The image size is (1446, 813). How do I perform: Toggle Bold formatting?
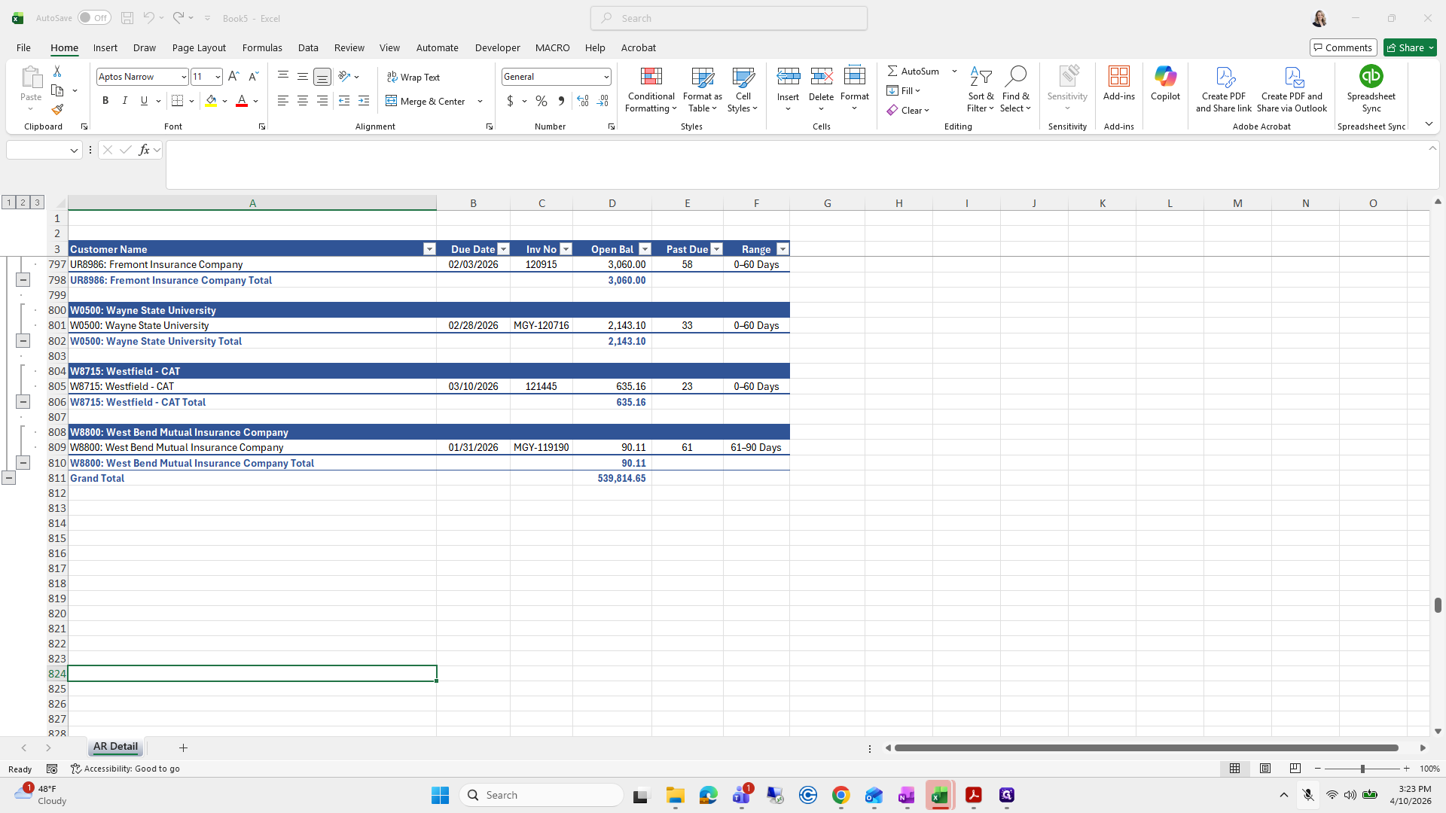(x=105, y=101)
